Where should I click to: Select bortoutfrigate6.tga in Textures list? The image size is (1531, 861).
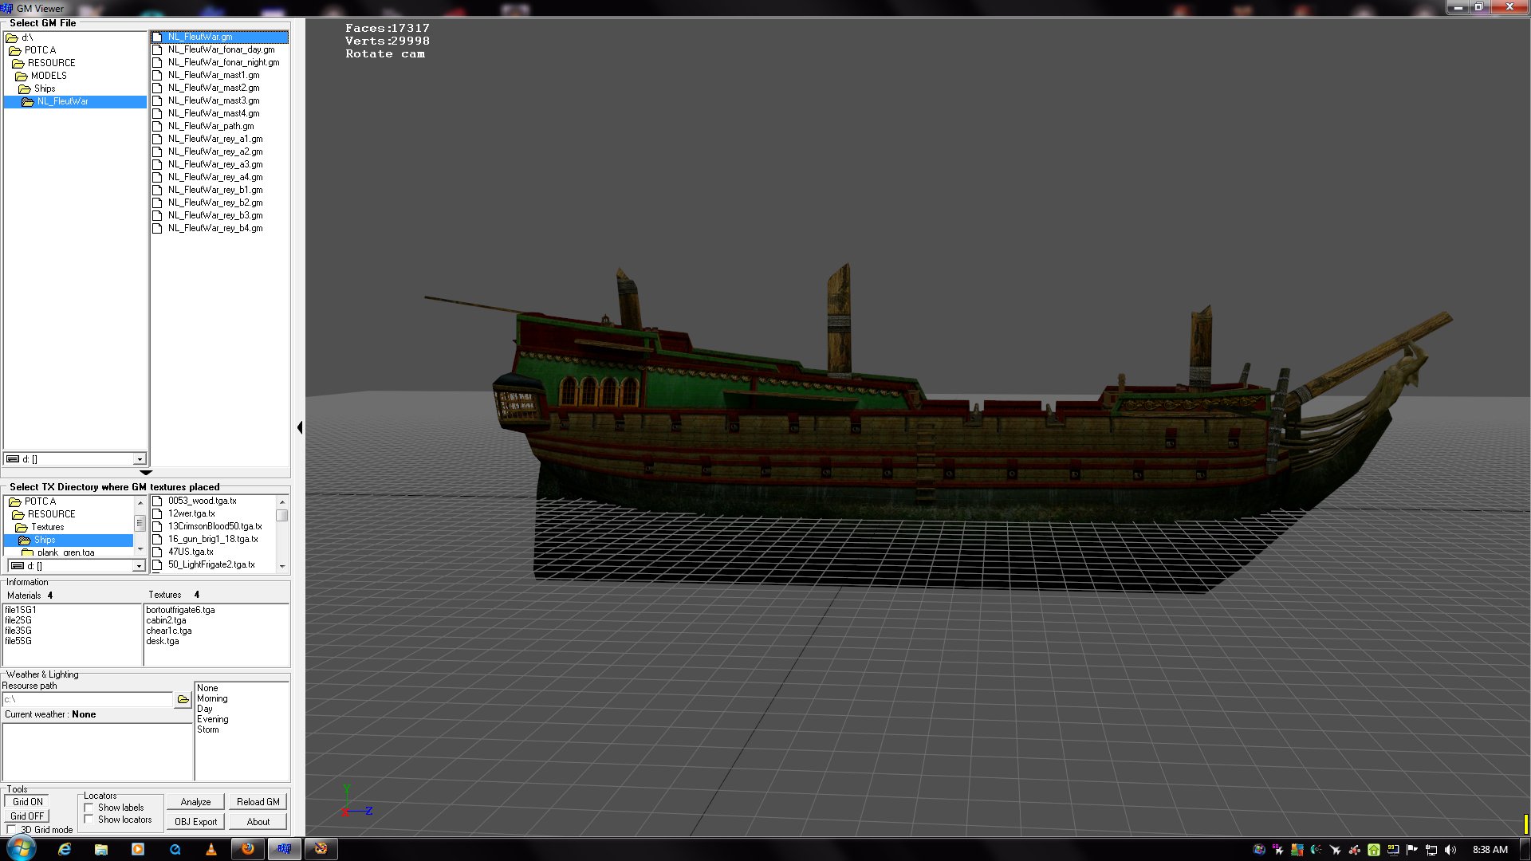180,610
